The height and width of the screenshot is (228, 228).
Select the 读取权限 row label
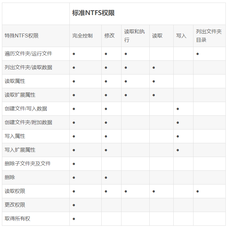pos(15,191)
